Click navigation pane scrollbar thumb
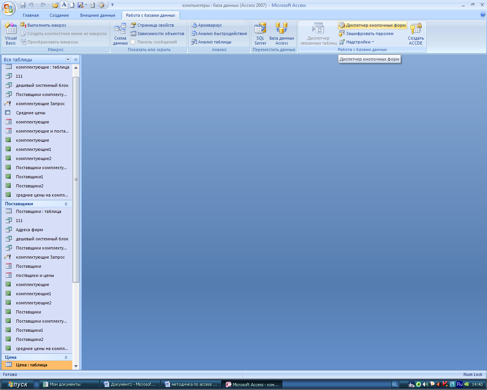 pyautogui.click(x=76, y=179)
